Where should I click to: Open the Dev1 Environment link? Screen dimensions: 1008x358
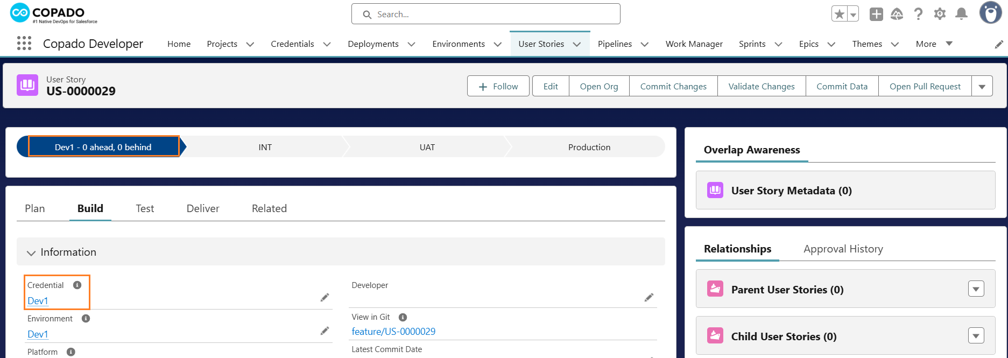[38, 334]
